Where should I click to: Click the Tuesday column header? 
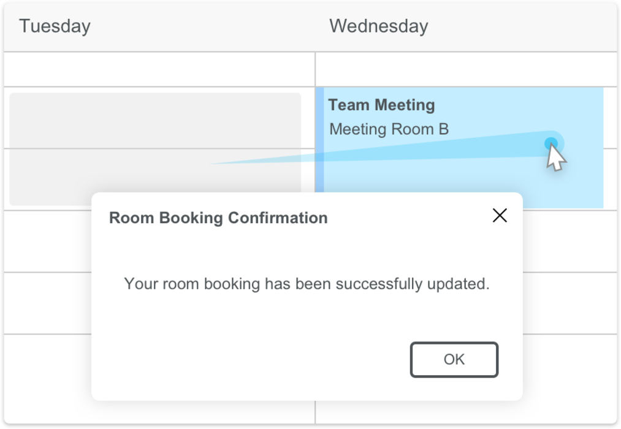click(x=55, y=26)
